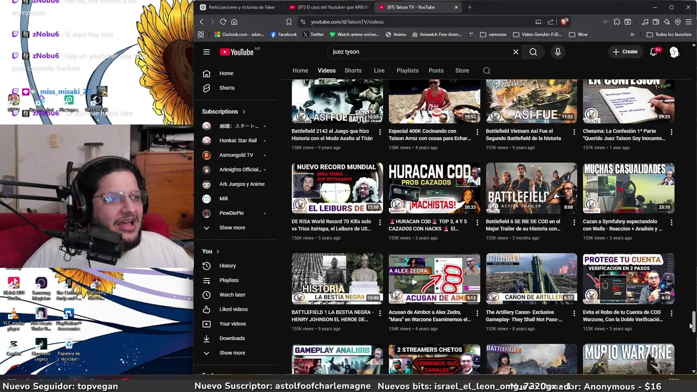Open the channel Live tab
The width and height of the screenshot is (697, 392).
(x=379, y=71)
